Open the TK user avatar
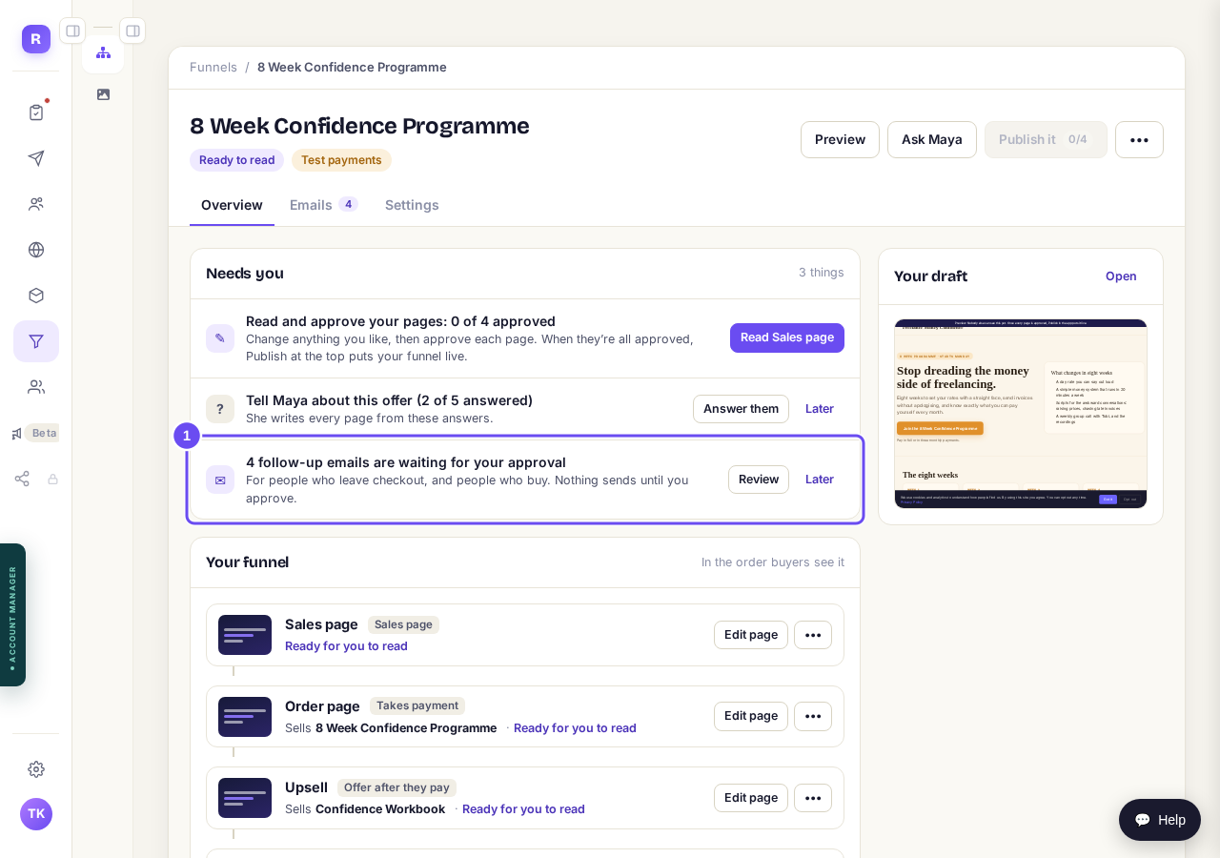The width and height of the screenshot is (1220, 858). (36, 814)
